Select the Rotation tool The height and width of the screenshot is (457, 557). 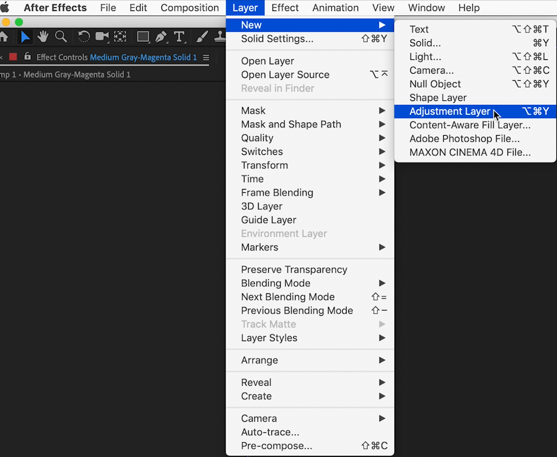(x=83, y=37)
